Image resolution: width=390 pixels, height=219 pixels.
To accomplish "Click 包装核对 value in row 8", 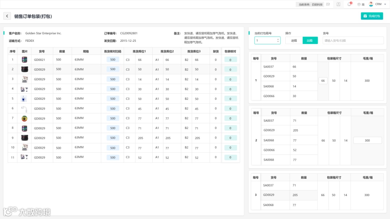I will pyautogui.click(x=230, y=128).
